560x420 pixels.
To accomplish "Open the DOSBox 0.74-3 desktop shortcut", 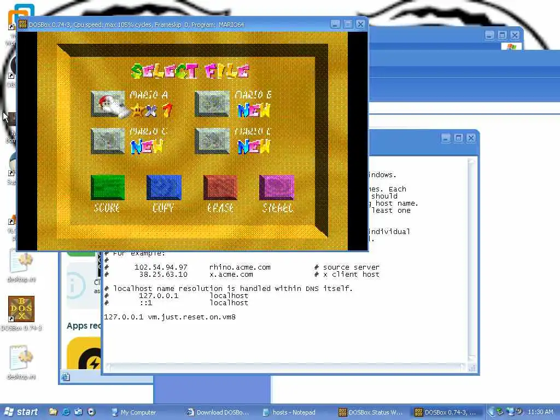I will pos(21,313).
